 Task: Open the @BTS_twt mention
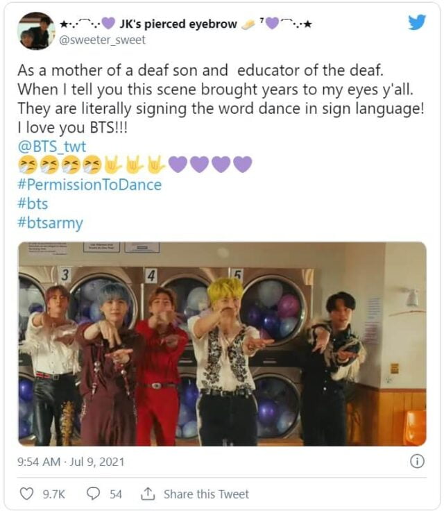[x=52, y=146]
